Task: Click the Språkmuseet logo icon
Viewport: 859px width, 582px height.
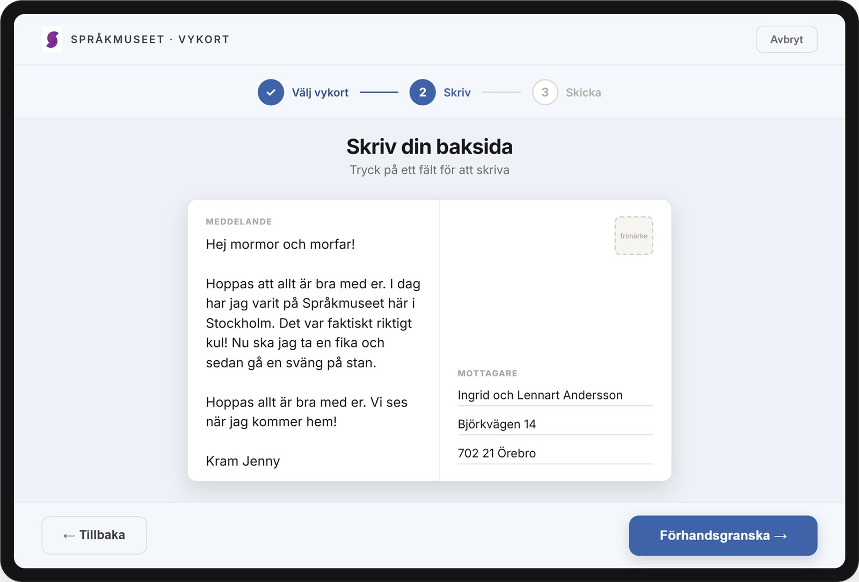Action: click(52, 39)
